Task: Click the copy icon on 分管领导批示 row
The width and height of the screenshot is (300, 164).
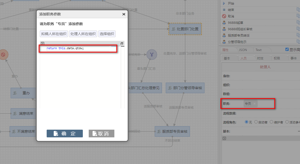Action: tap(298, 41)
